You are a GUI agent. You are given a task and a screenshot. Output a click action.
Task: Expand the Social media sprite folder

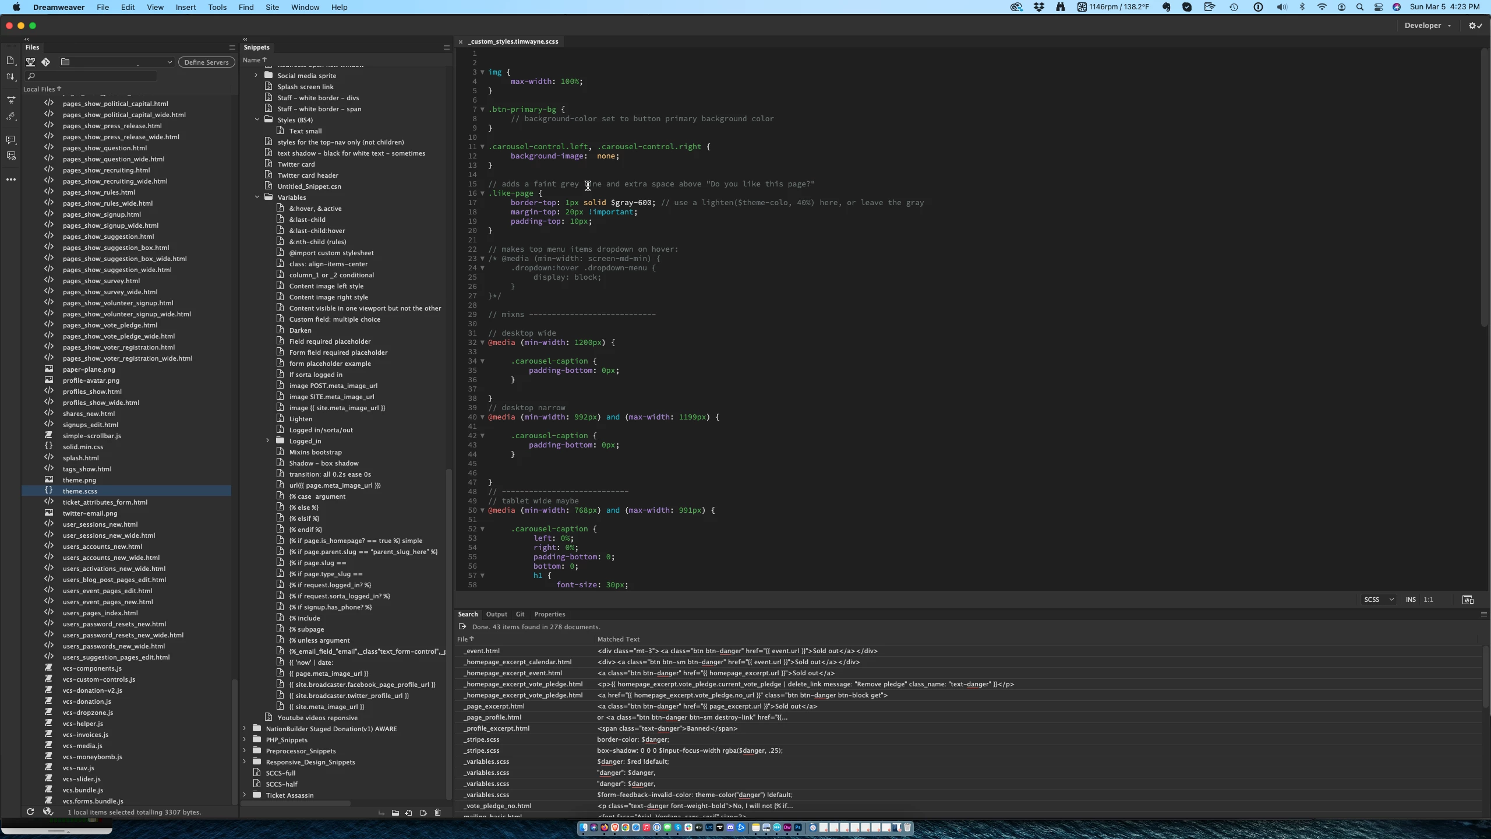[x=256, y=75]
